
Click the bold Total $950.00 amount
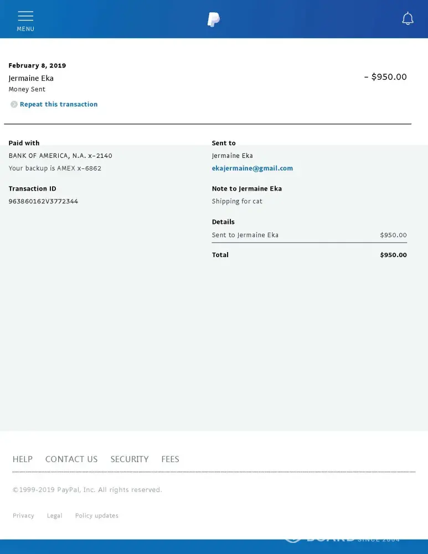pyautogui.click(x=393, y=255)
